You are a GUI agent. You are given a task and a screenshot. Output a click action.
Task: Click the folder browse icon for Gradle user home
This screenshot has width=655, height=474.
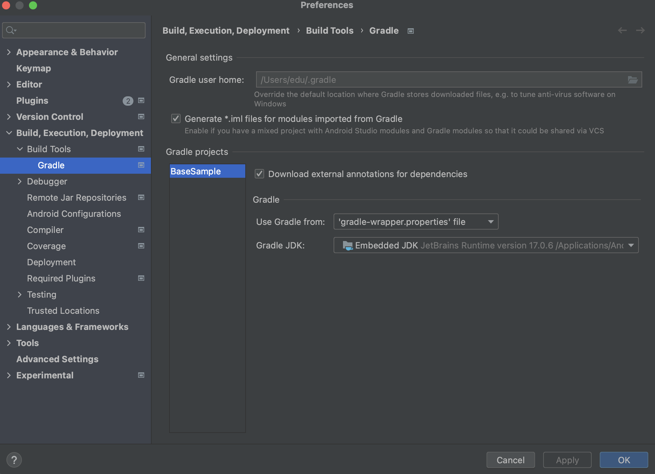[x=632, y=80]
